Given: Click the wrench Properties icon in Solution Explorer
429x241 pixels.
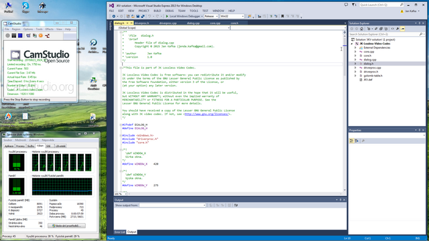Looking at the screenshot, I should pyautogui.click(x=397, y=29).
